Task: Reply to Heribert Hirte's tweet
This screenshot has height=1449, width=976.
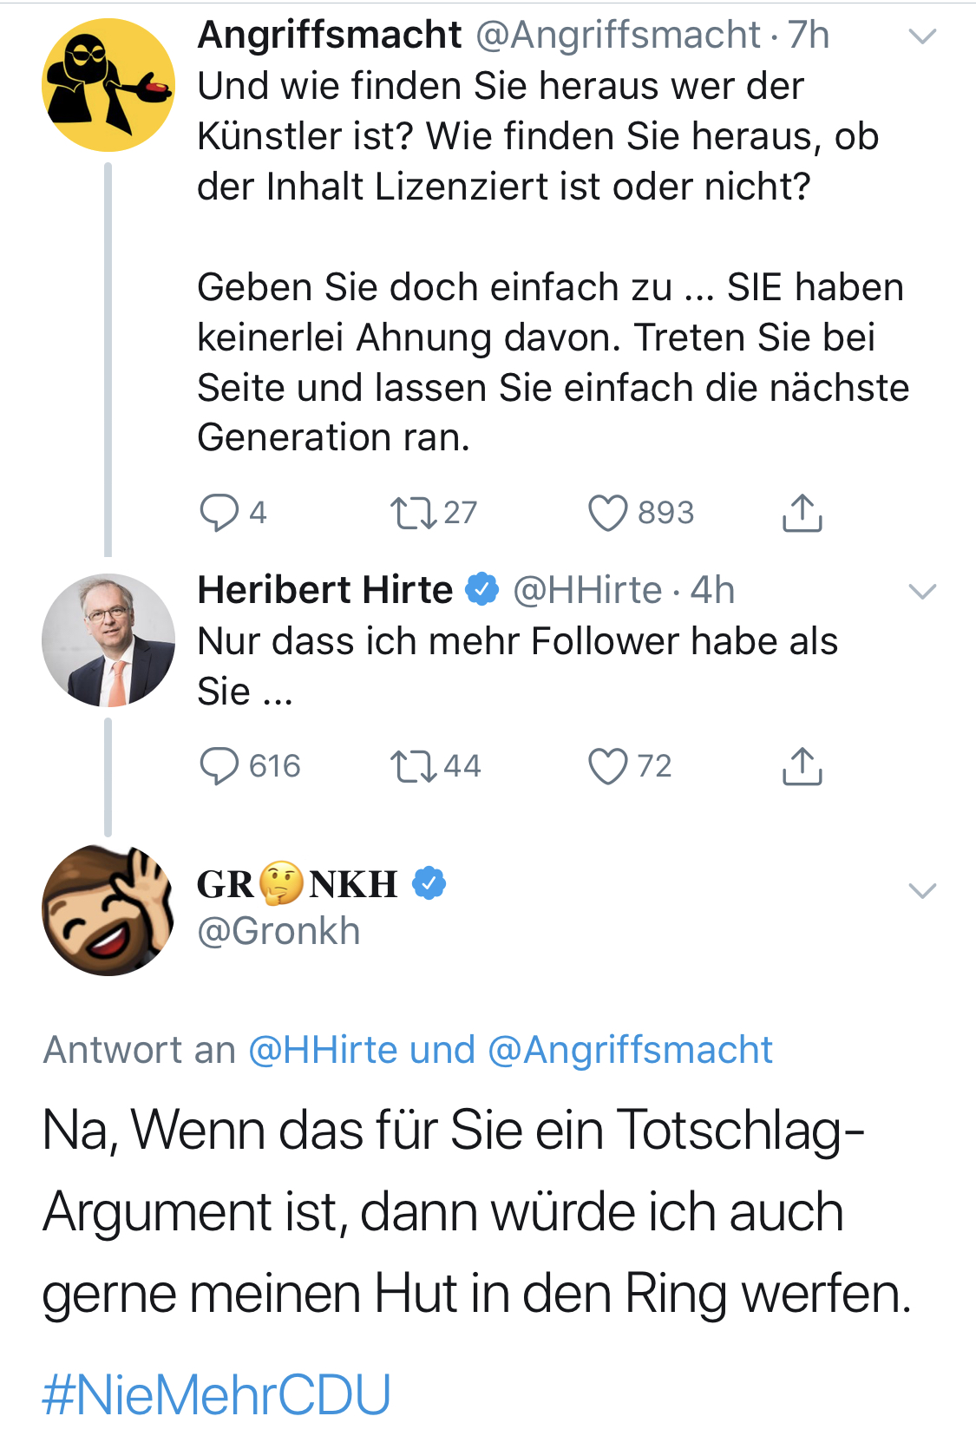Action: pos(219,766)
